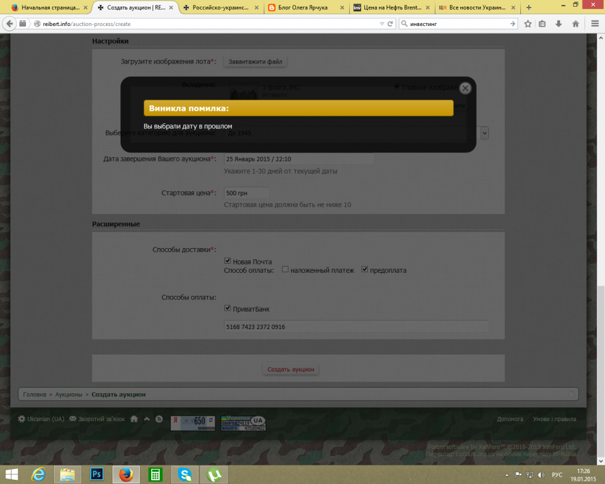Click the scrollbar down arrow
605x484 pixels.
coord(601,461)
